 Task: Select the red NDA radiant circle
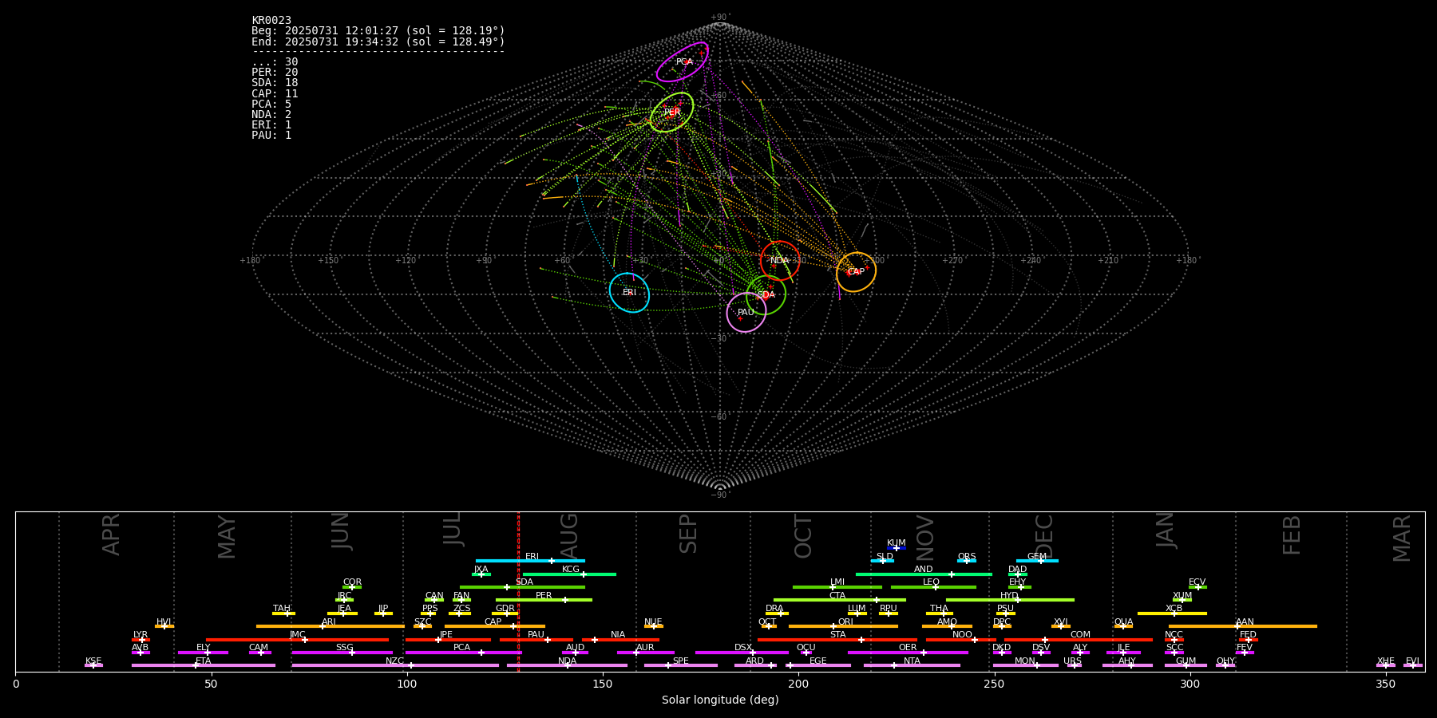pos(780,261)
